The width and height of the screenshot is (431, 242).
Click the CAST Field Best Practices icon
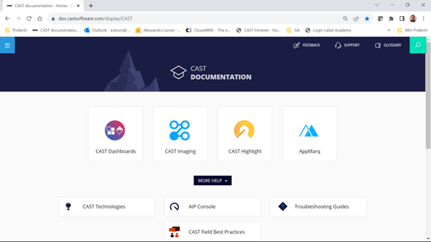[x=174, y=232]
